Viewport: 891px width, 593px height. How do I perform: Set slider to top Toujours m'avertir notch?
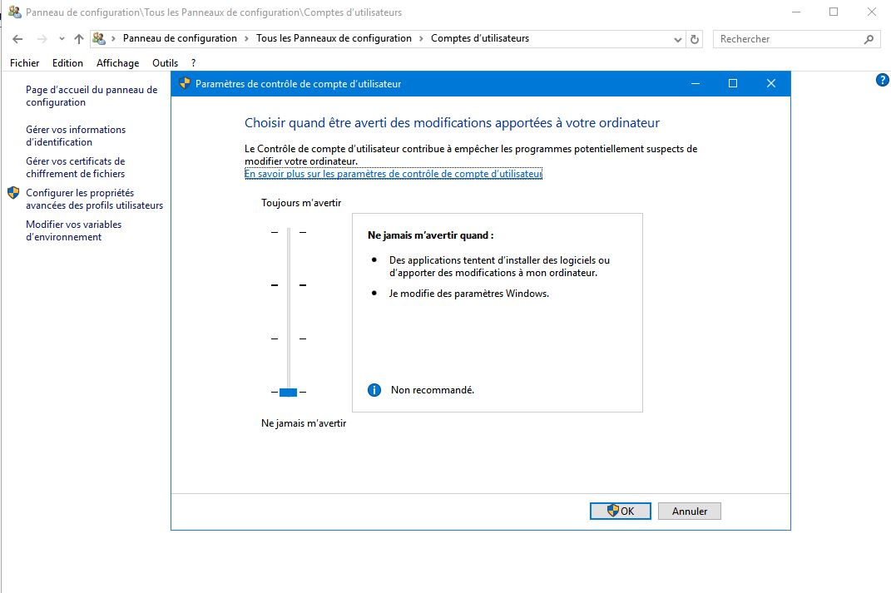[289, 232]
